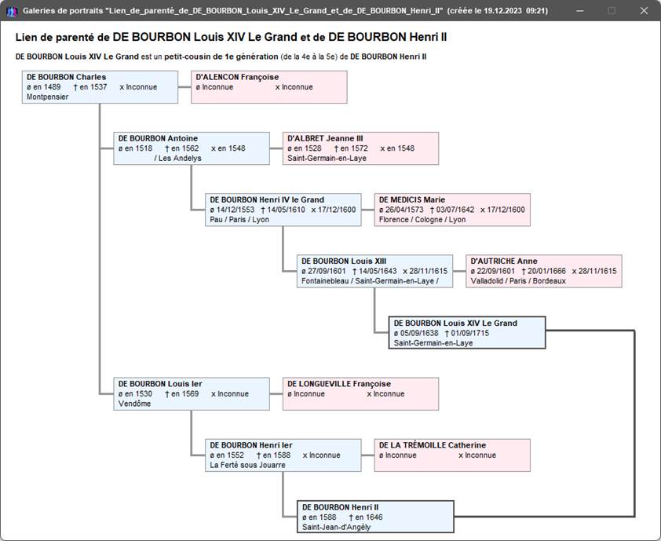The height and width of the screenshot is (541, 661).
Task: Select the DE BOURBON Henri Ier box
Action: [283, 455]
